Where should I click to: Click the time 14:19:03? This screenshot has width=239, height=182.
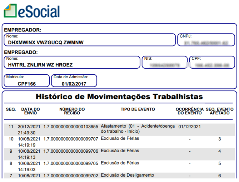[x=27, y=169]
